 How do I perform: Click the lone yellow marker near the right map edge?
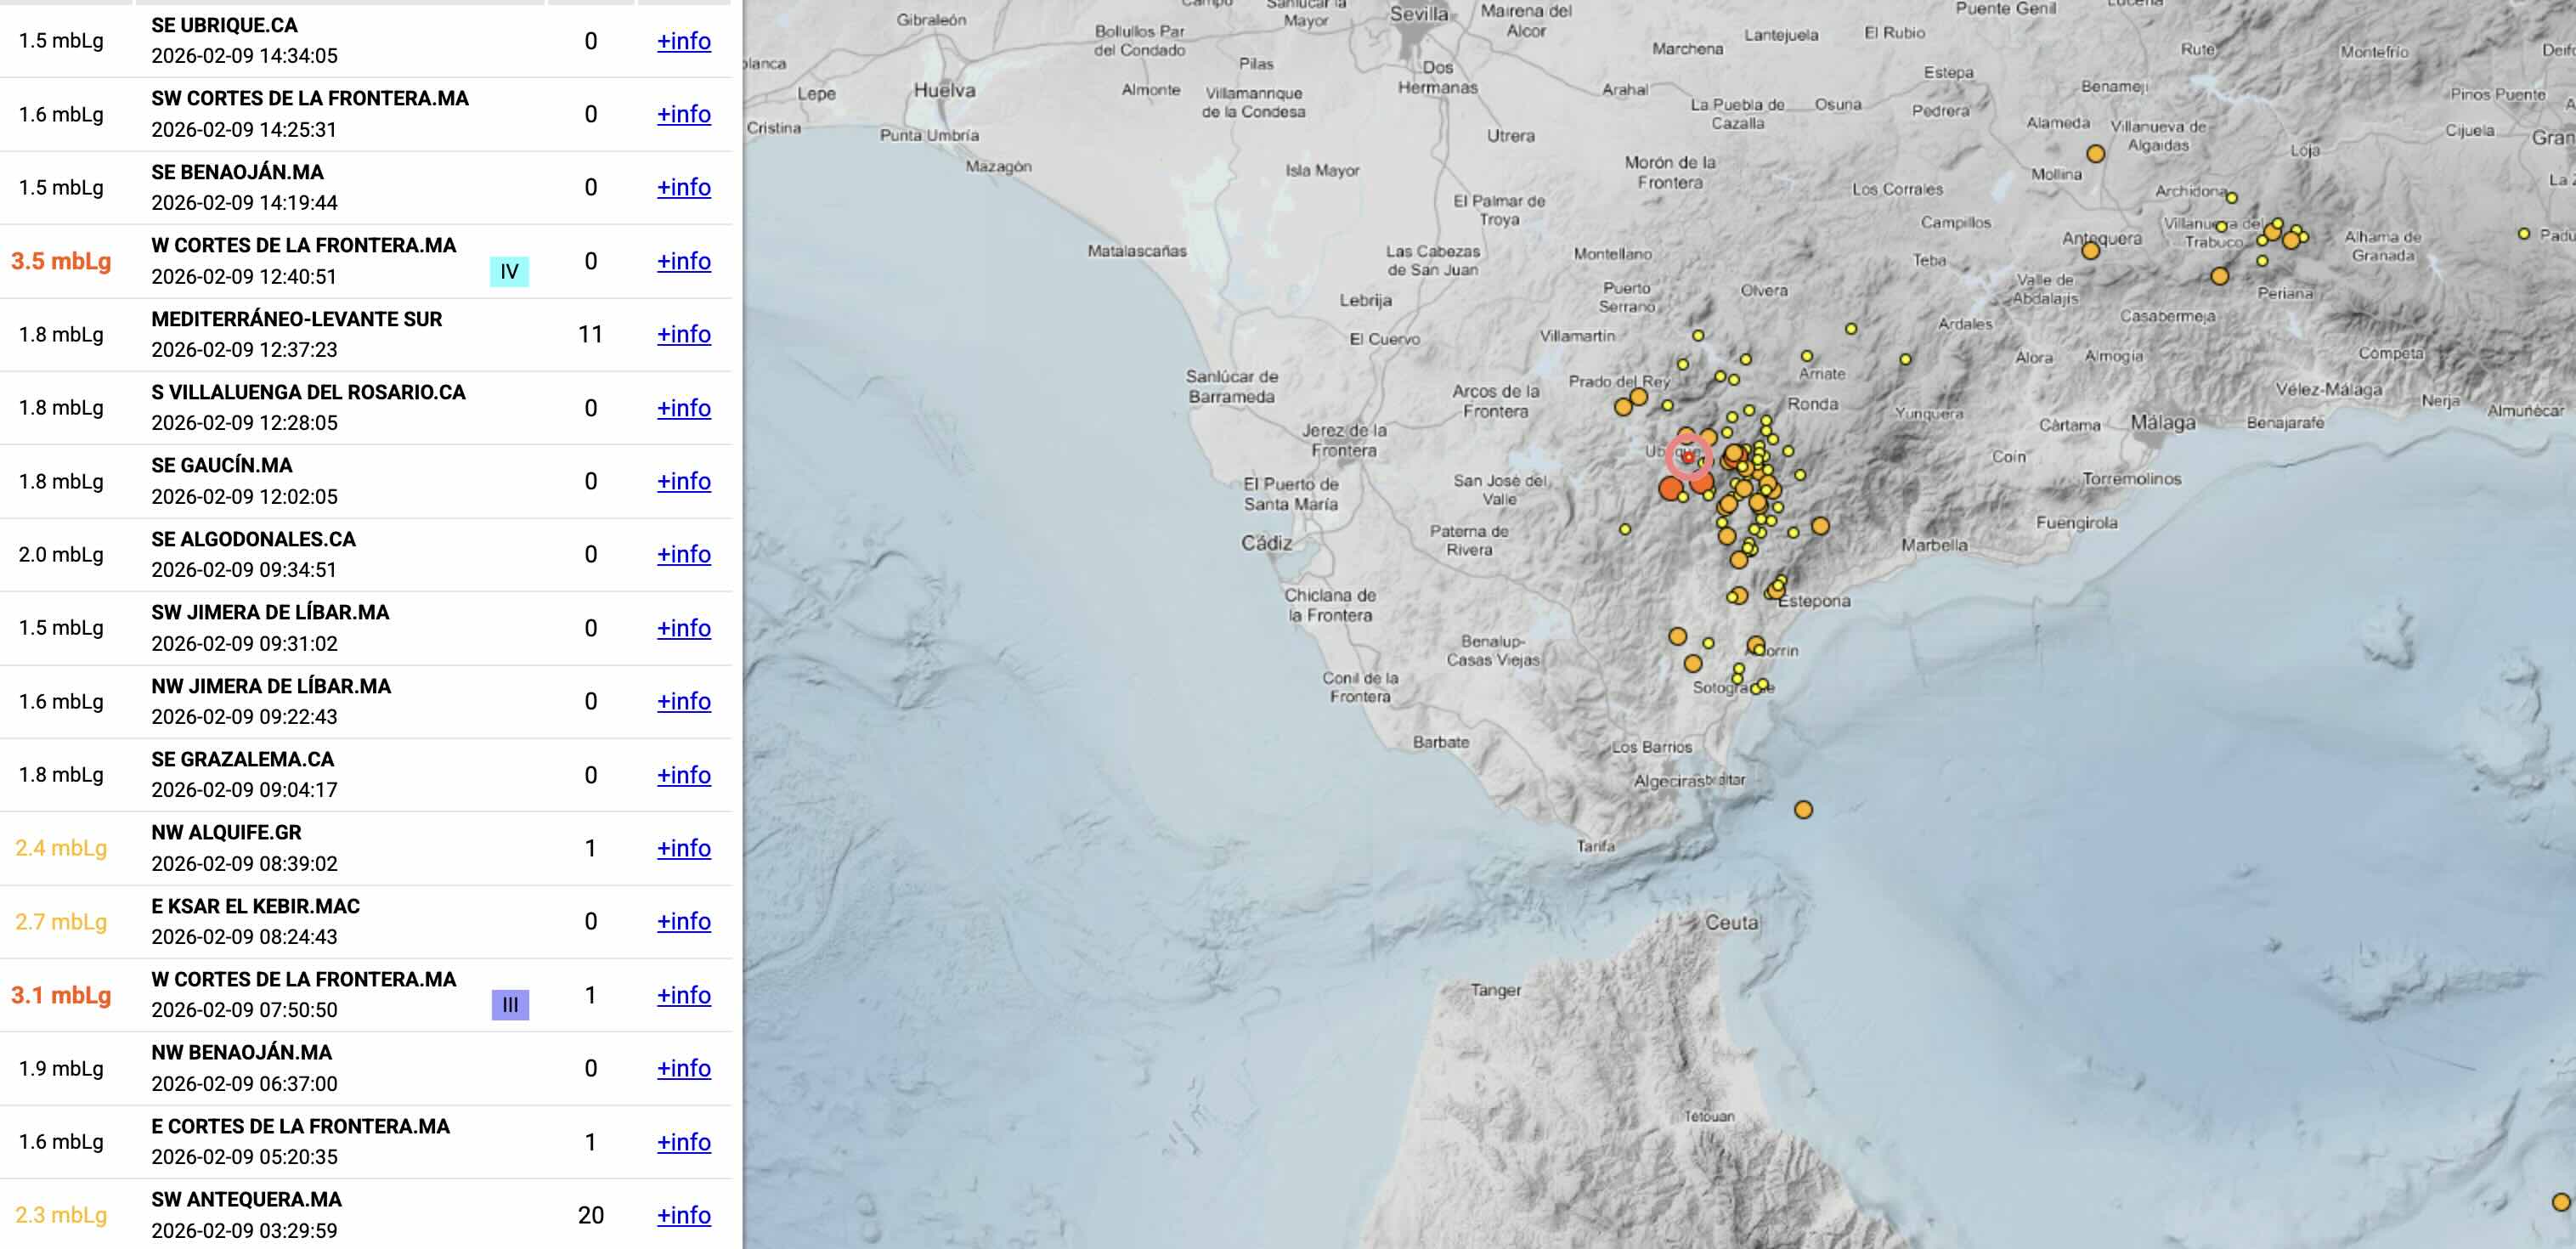[2523, 232]
